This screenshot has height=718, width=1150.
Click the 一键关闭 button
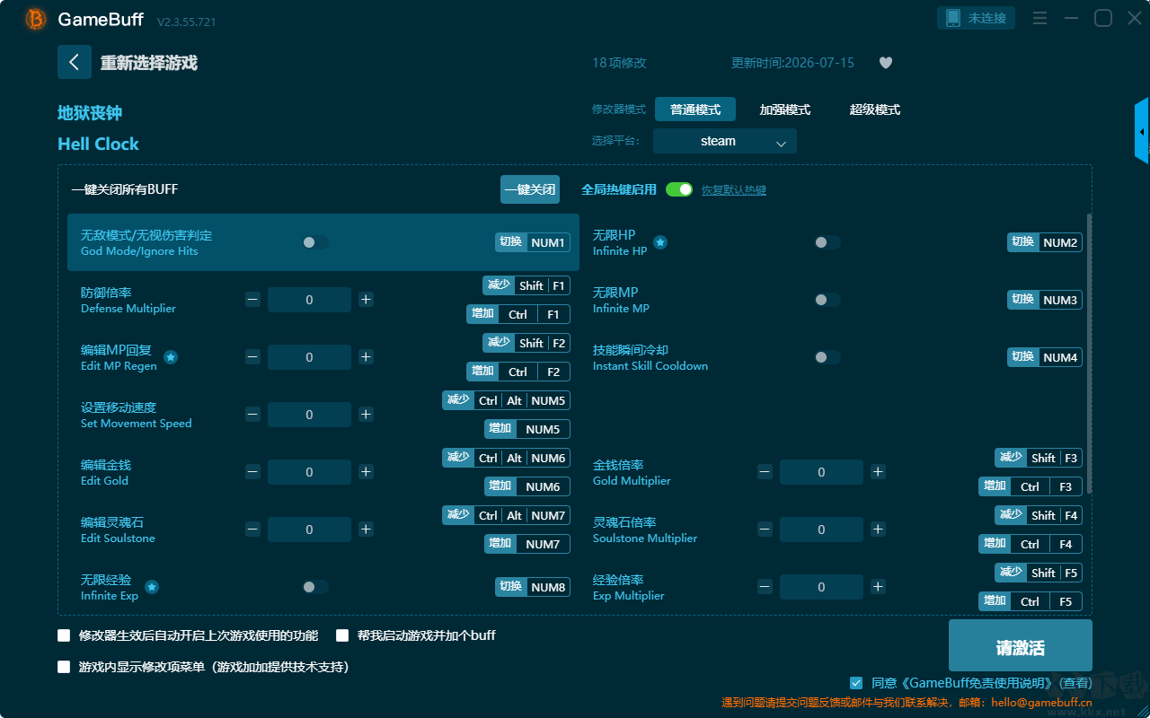point(530,189)
